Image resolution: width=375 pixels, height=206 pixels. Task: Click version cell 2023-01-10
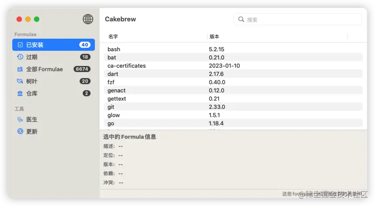point(224,65)
